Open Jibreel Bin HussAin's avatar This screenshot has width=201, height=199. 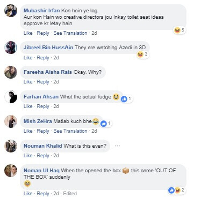coord(11,48)
